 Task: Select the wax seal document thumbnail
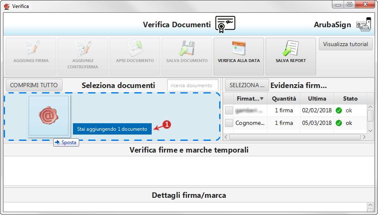pos(49,115)
